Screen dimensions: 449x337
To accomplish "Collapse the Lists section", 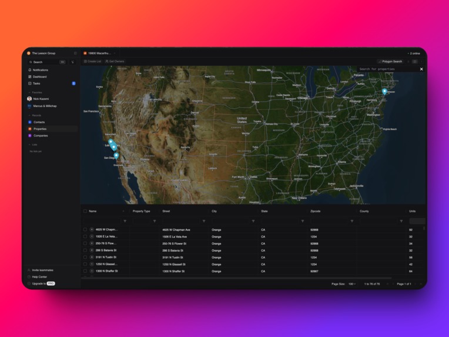I will coord(33,145).
